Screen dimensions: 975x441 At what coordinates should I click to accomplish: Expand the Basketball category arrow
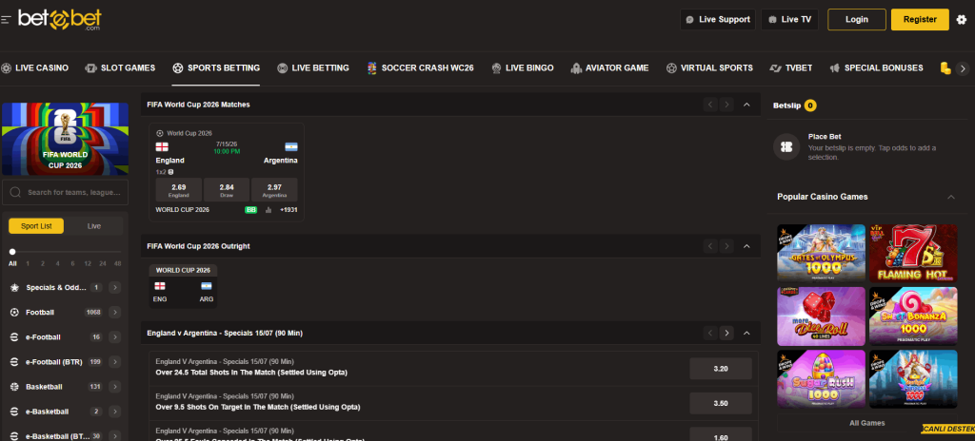[x=115, y=387]
